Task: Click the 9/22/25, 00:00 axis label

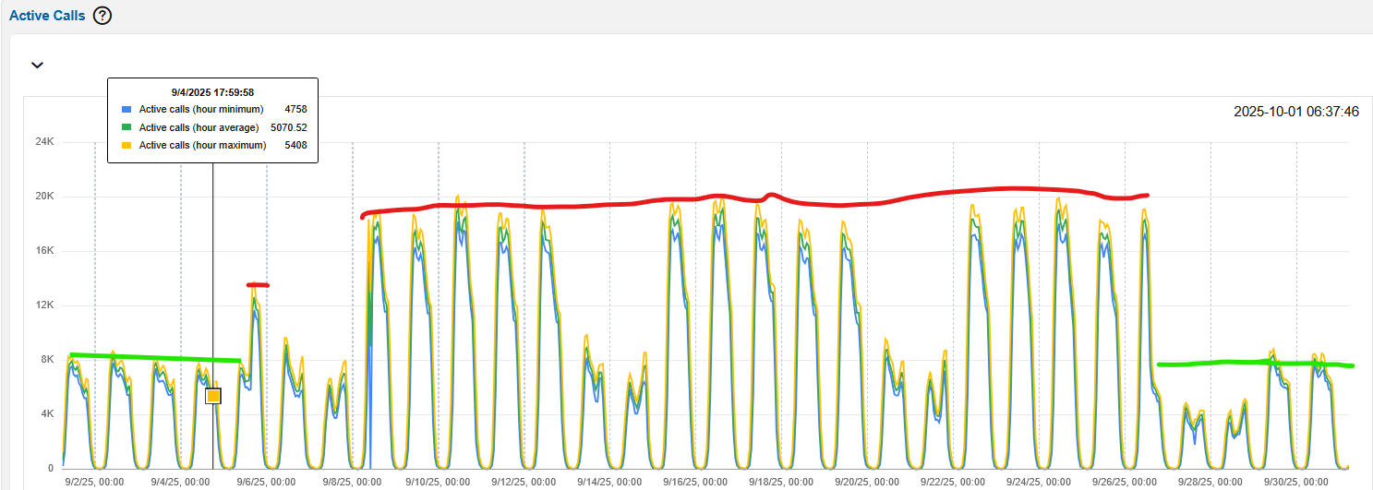Action: click(953, 482)
